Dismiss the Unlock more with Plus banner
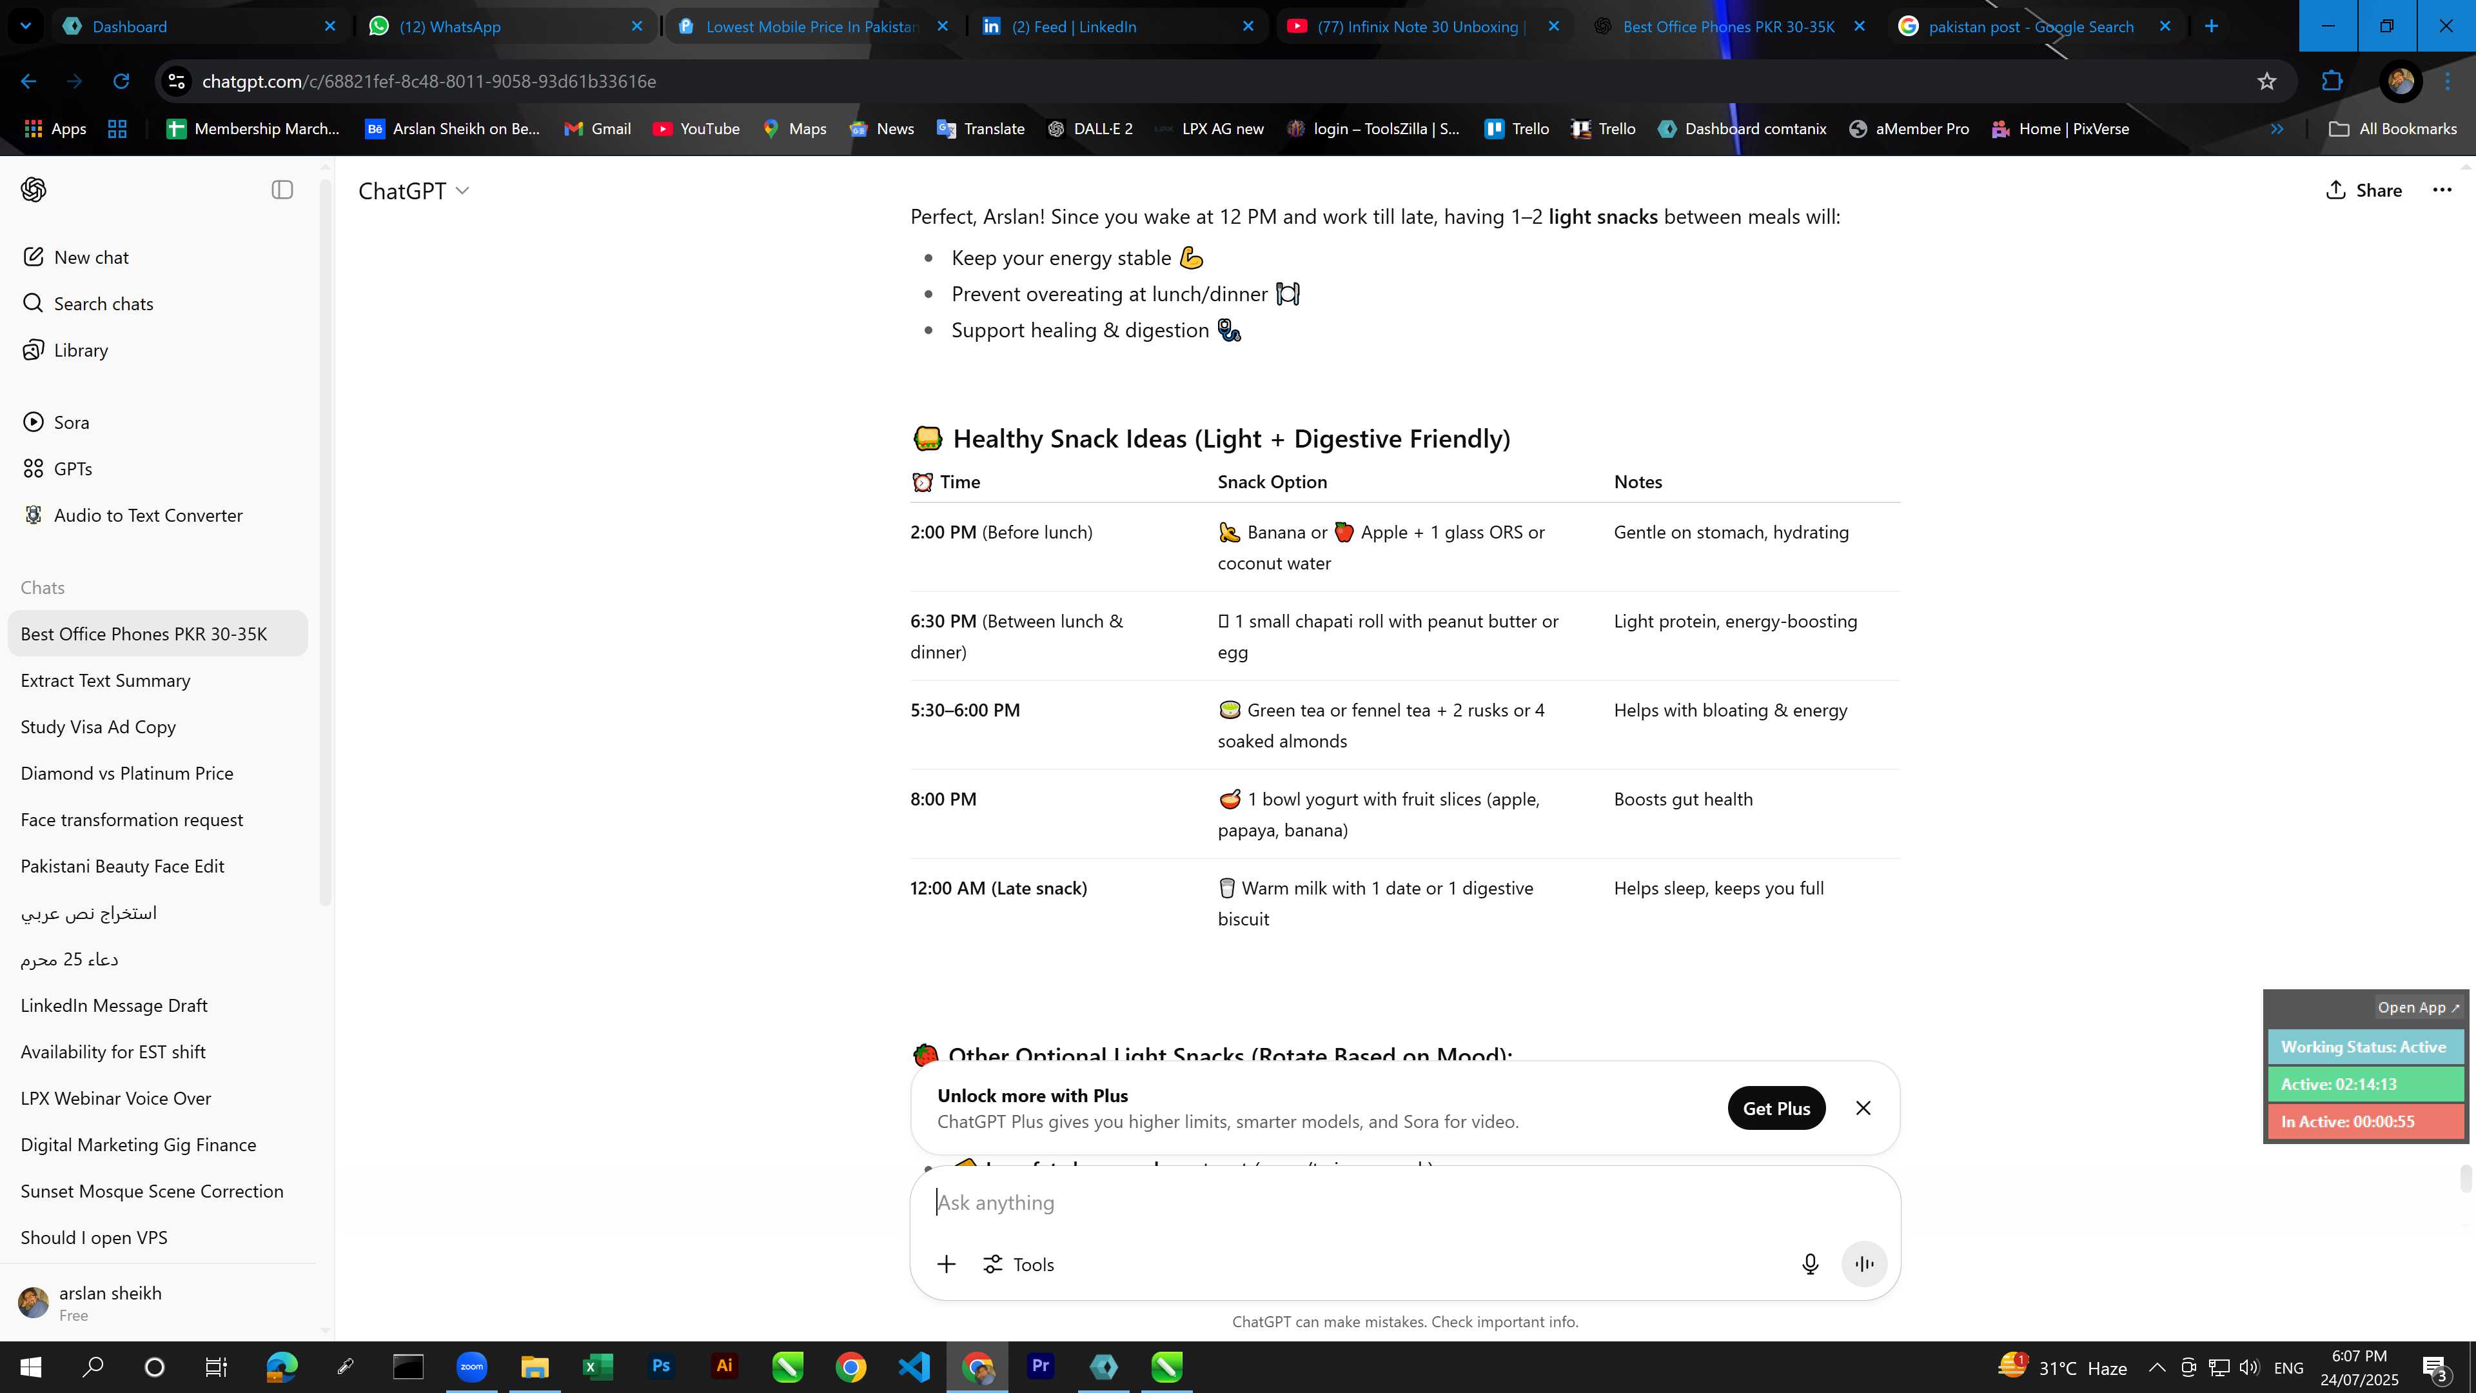This screenshot has width=2476, height=1393. point(1863,1109)
